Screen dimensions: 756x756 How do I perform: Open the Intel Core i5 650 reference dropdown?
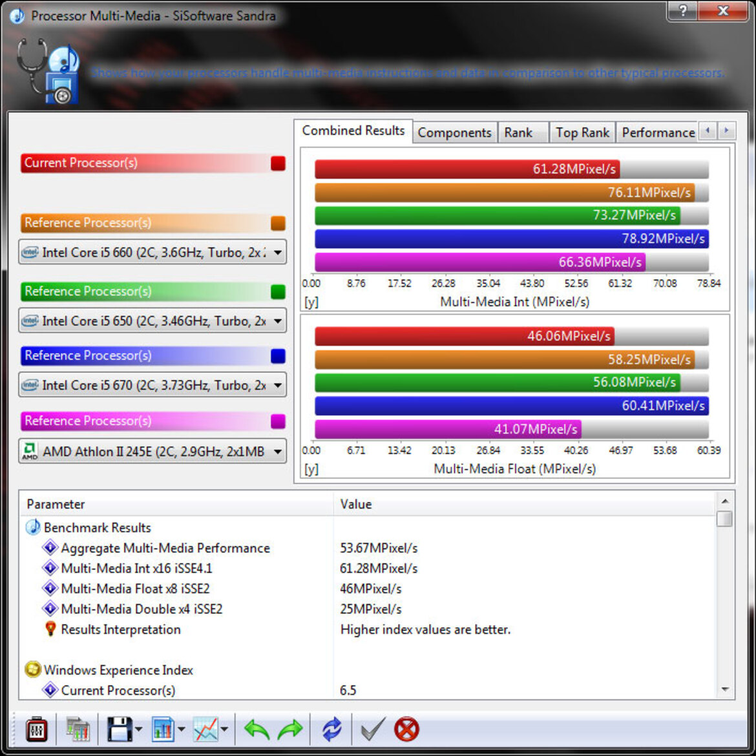152,320
